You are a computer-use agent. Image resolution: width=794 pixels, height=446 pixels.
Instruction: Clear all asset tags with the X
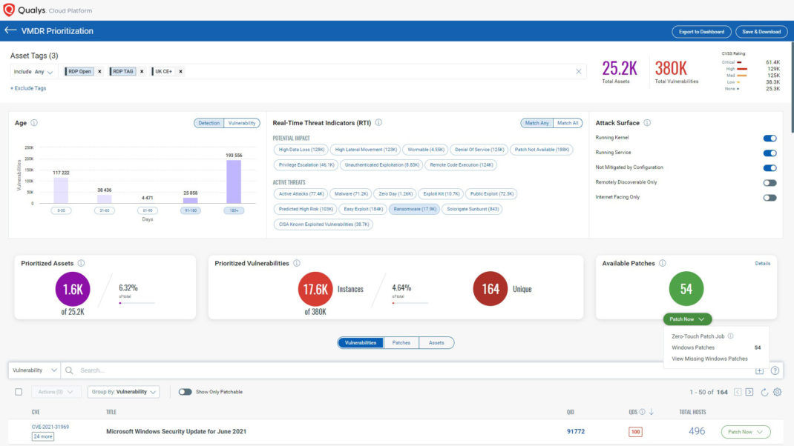tap(578, 71)
